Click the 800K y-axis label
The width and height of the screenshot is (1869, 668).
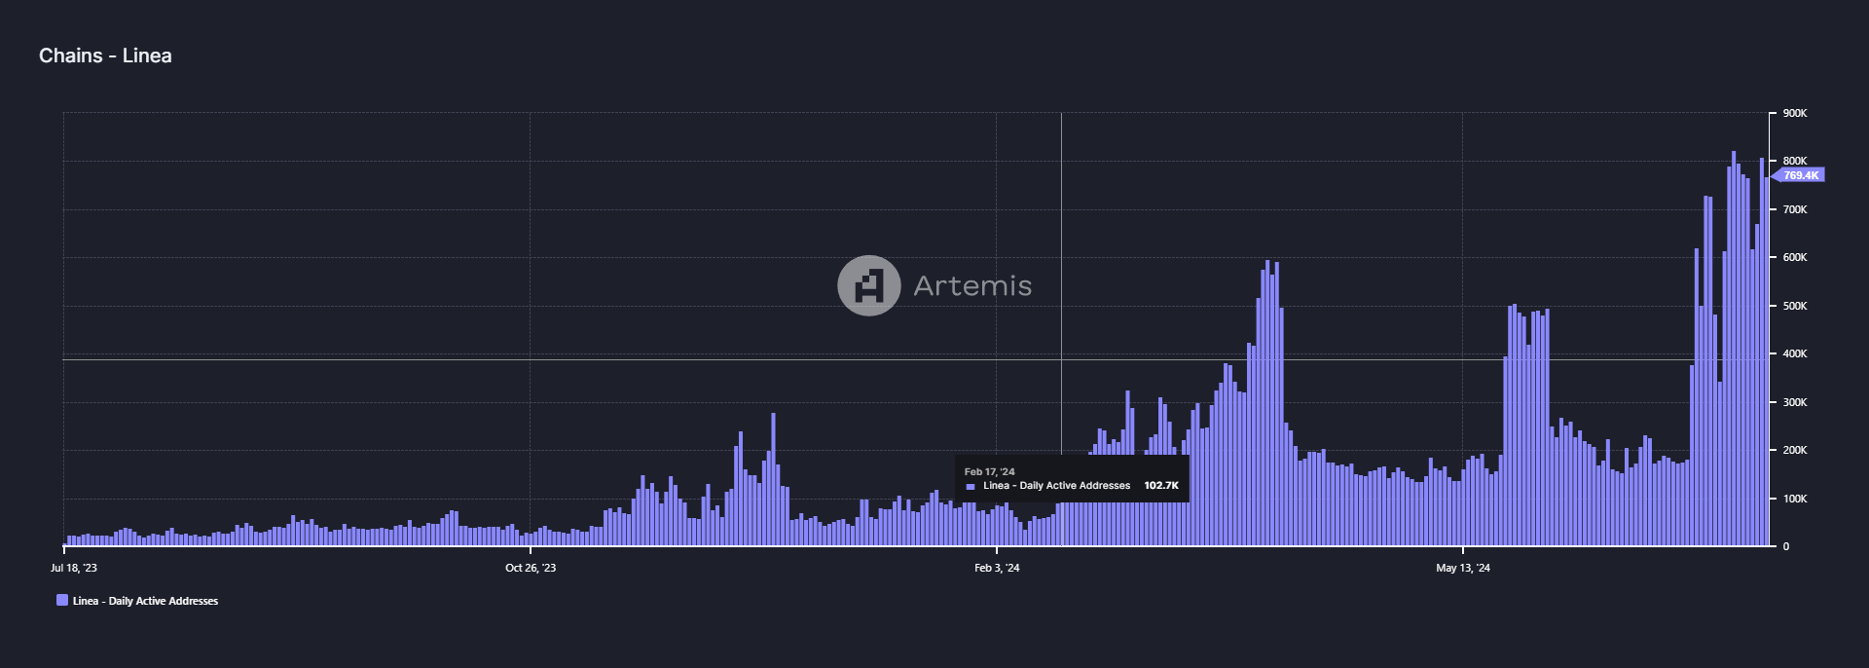[x=1795, y=161]
